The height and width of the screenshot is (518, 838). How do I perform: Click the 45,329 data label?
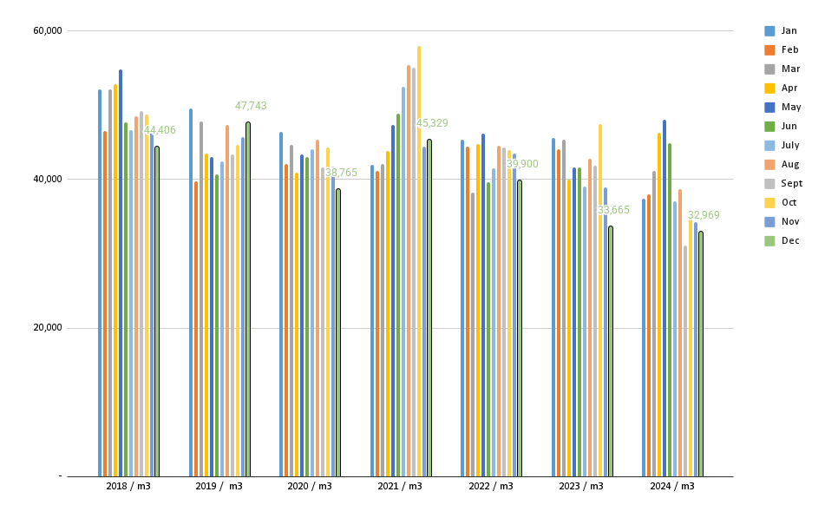432,124
